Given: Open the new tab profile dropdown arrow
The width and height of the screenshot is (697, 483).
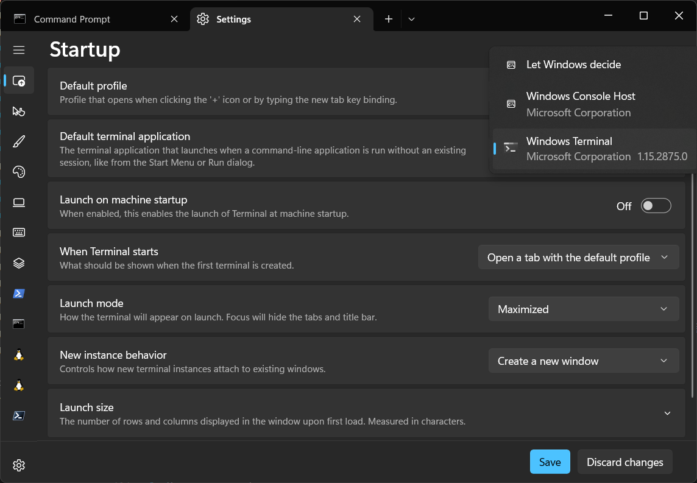Looking at the screenshot, I should click(412, 19).
